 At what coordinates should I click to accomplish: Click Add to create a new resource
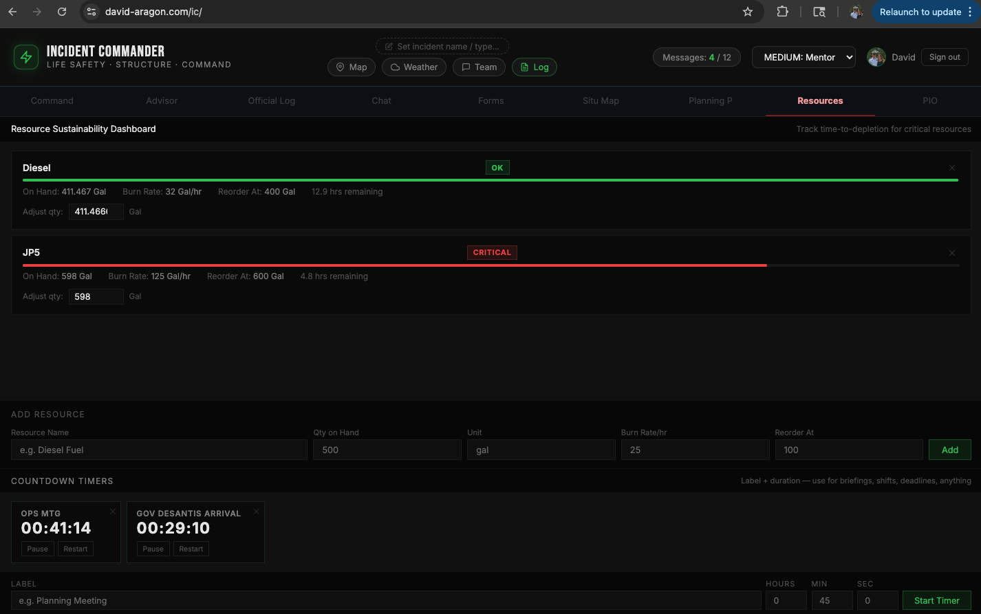coord(949,450)
